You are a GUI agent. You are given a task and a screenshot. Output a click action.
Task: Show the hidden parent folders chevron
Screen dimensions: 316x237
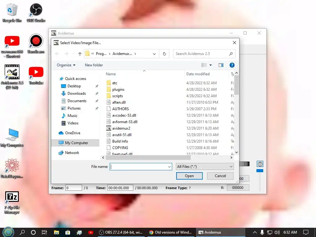(x=93, y=54)
